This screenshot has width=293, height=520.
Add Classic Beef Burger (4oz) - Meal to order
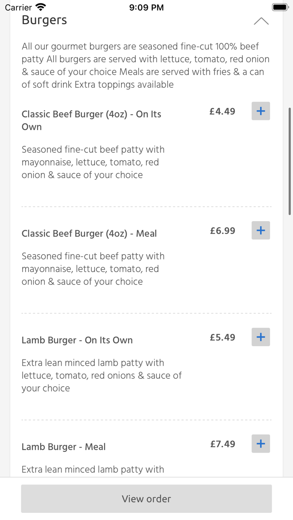point(260,230)
